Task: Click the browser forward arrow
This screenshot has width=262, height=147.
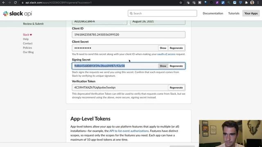Action: 9,3
